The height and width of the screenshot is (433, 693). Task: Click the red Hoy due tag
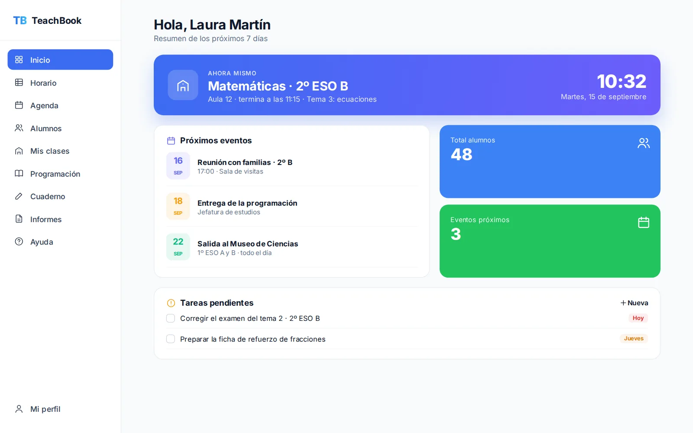pos(638,318)
